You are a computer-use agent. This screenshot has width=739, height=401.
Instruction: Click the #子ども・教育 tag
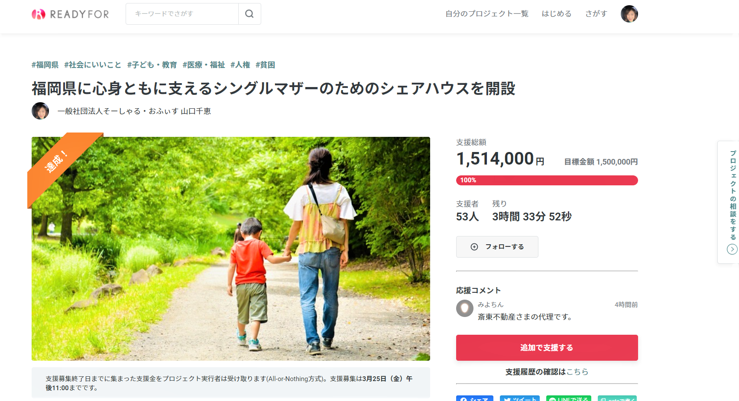coord(152,65)
